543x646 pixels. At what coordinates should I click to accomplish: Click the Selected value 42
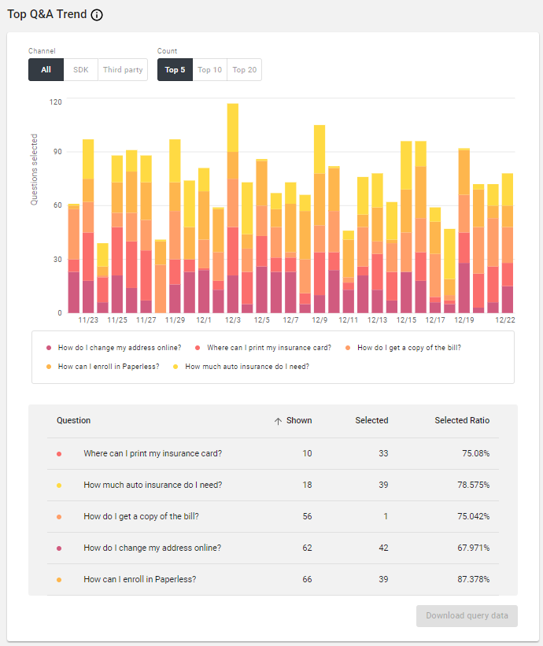383,548
